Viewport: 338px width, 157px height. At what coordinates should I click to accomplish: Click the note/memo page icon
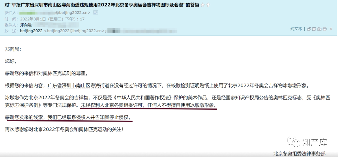point(314,29)
